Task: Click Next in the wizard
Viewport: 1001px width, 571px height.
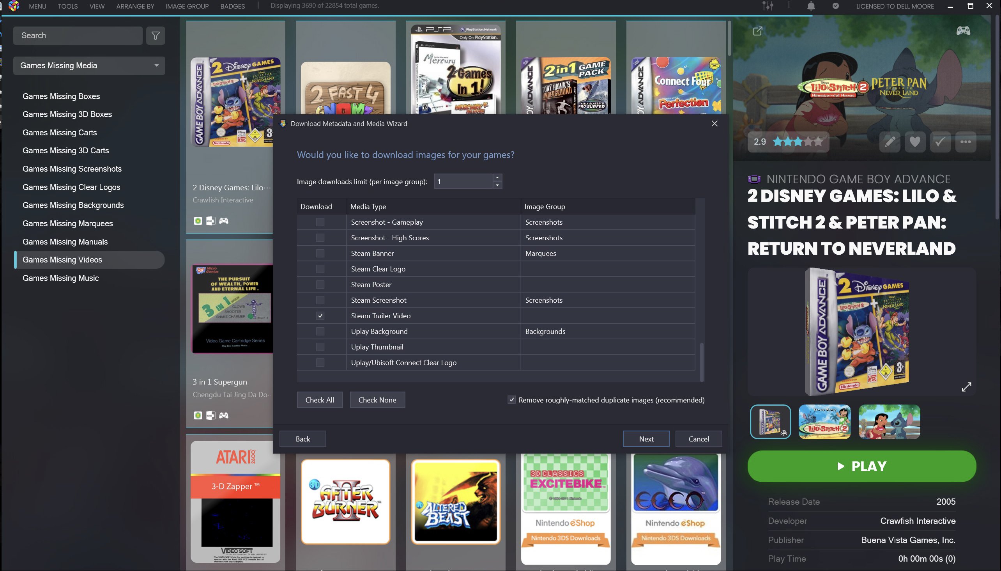Action: tap(646, 439)
